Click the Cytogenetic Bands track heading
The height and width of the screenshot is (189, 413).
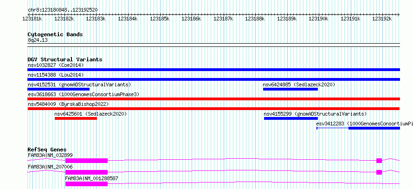point(55,34)
